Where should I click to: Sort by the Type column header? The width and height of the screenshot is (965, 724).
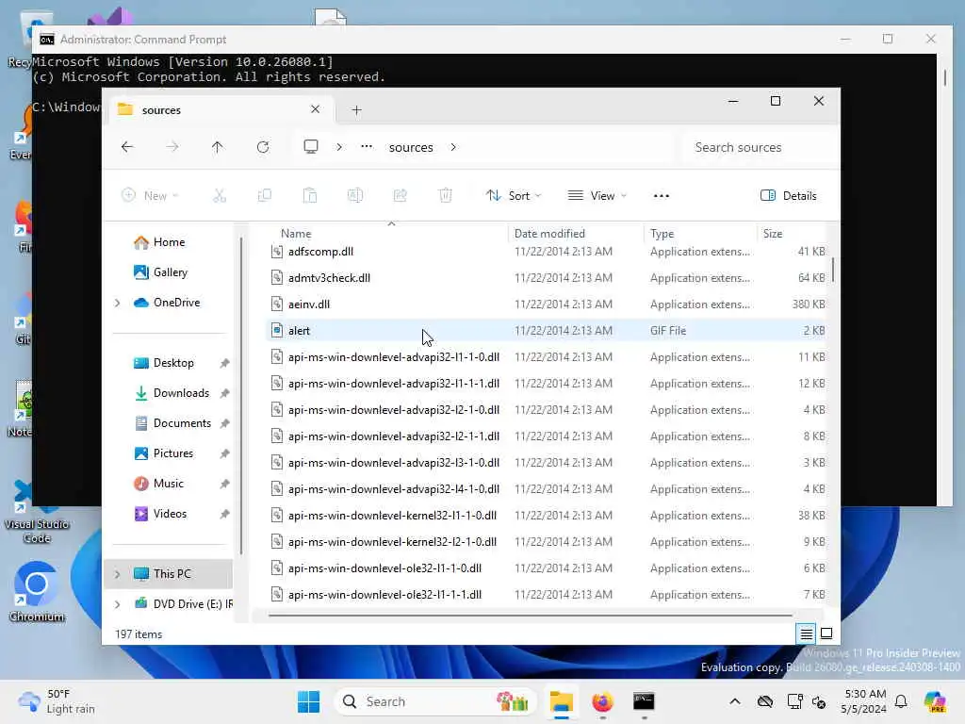point(662,234)
